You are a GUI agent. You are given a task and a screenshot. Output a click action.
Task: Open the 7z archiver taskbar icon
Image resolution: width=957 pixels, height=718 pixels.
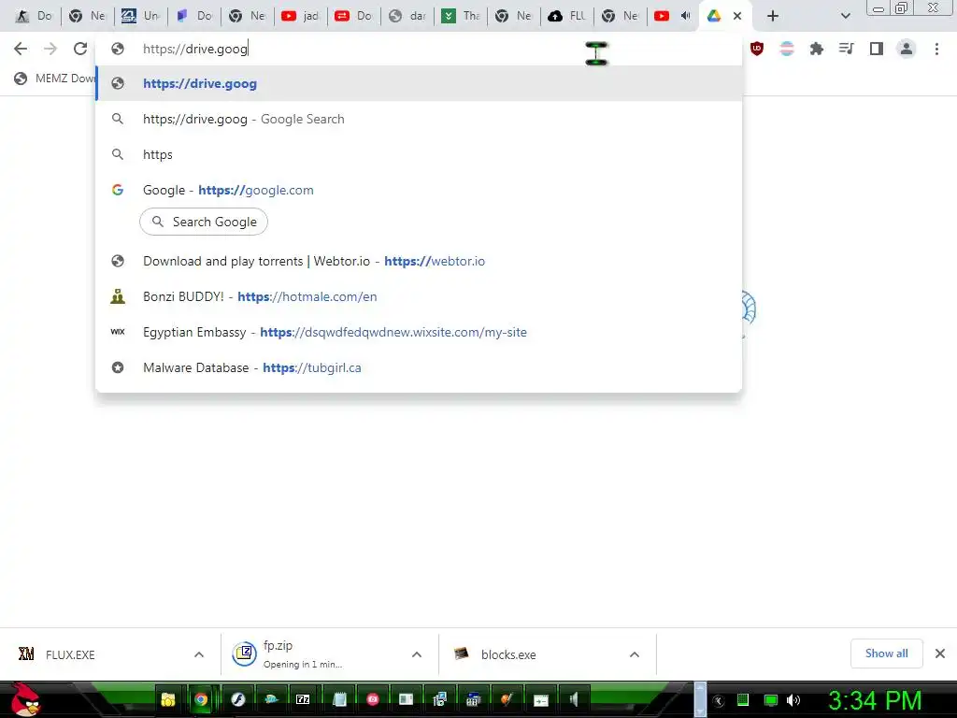(303, 699)
